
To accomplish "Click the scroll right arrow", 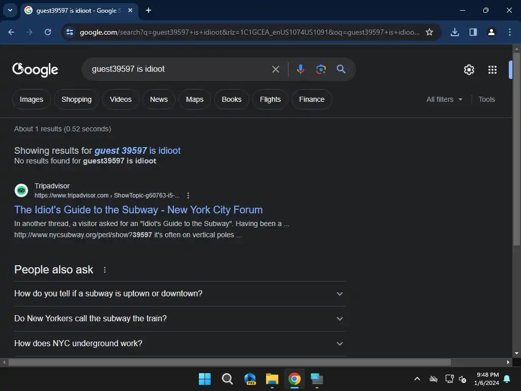I will coord(508,362).
